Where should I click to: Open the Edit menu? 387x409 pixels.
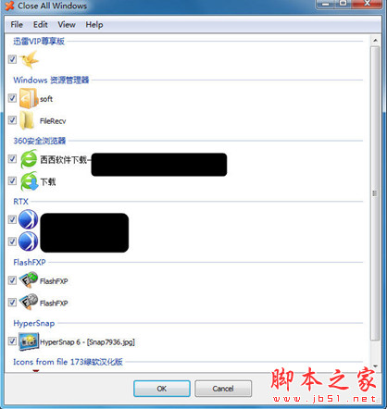tap(41, 25)
